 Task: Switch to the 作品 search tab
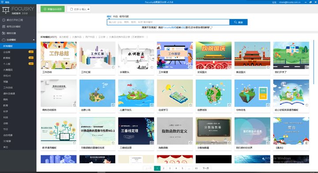pos(115,17)
